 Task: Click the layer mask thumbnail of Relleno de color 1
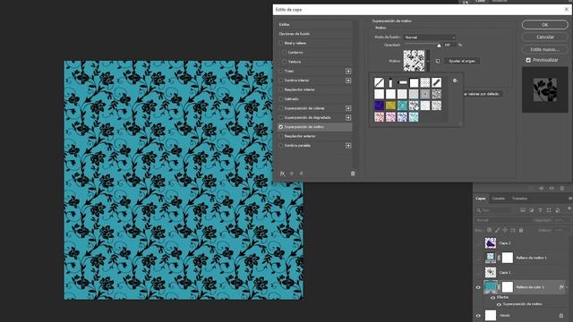[508, 287]
